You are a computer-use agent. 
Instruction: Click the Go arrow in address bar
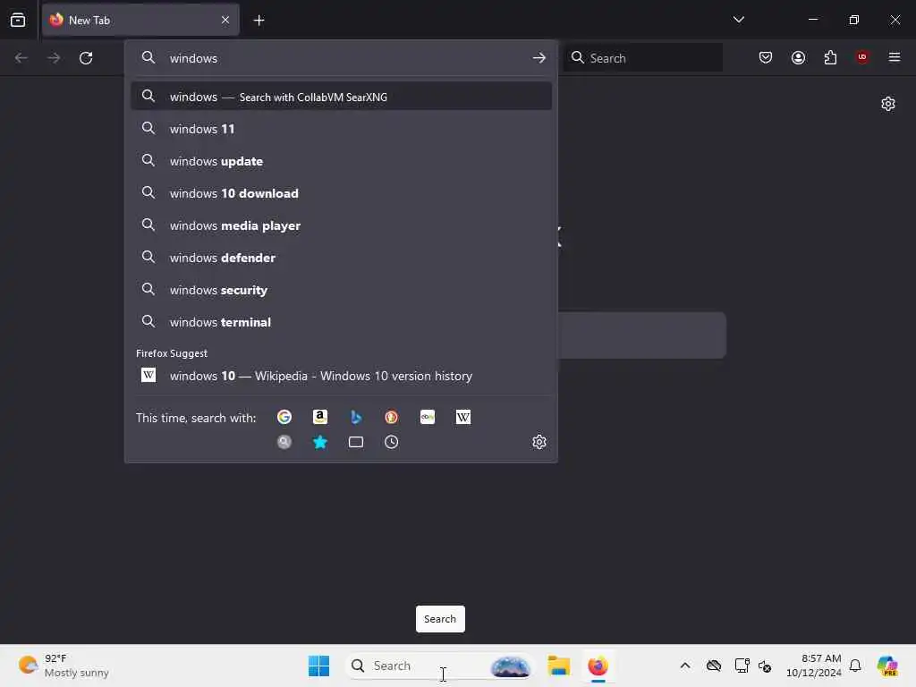tap(539, 58)
